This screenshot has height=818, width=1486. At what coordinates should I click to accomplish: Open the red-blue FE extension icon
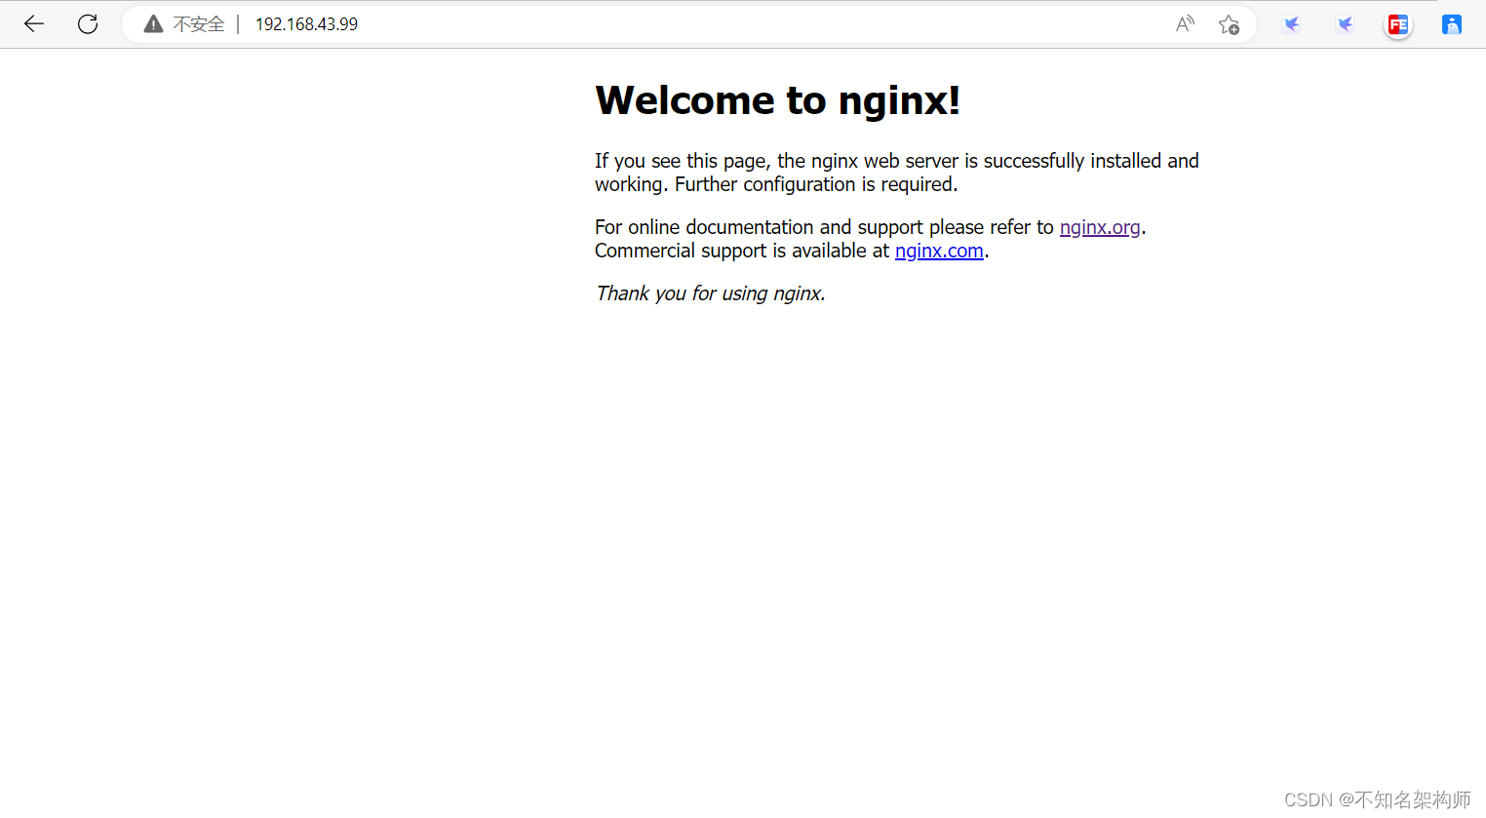1398,24
